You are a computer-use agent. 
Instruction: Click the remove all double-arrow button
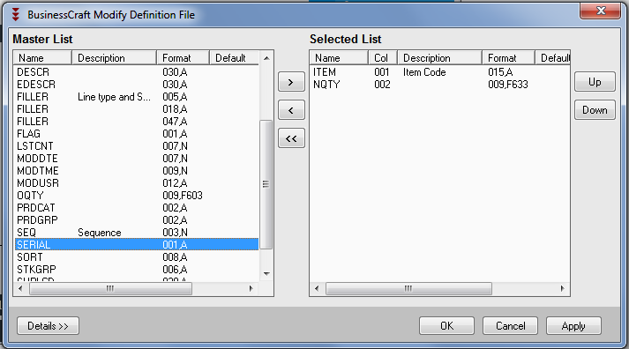[291, 138]
